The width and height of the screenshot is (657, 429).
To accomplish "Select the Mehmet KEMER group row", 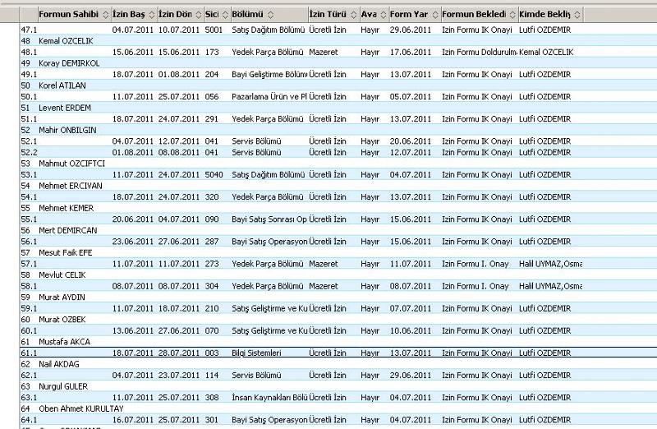I will (338, 208).
